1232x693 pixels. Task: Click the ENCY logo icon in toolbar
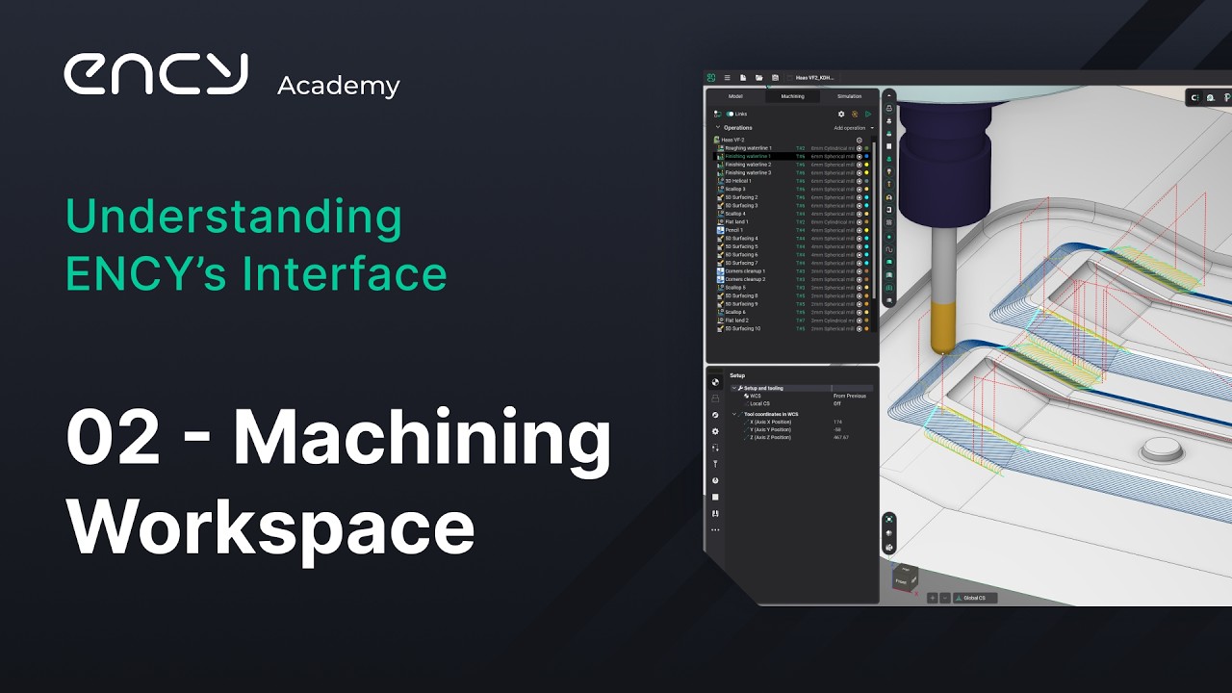[711, 77]
